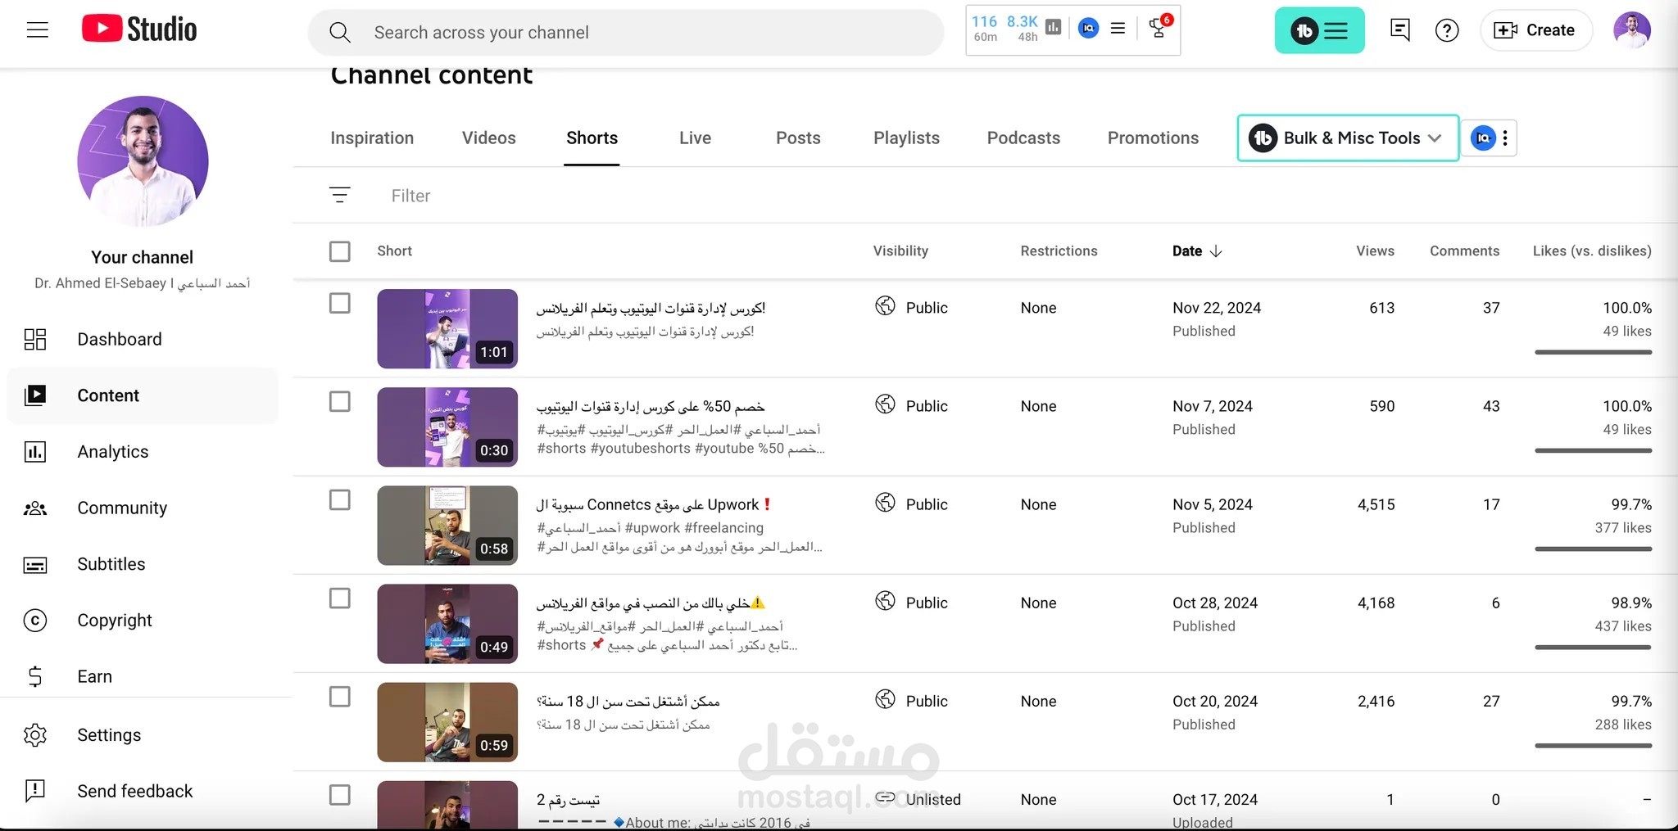Click the 116 views 60m realtime stat

click(985, 28)
